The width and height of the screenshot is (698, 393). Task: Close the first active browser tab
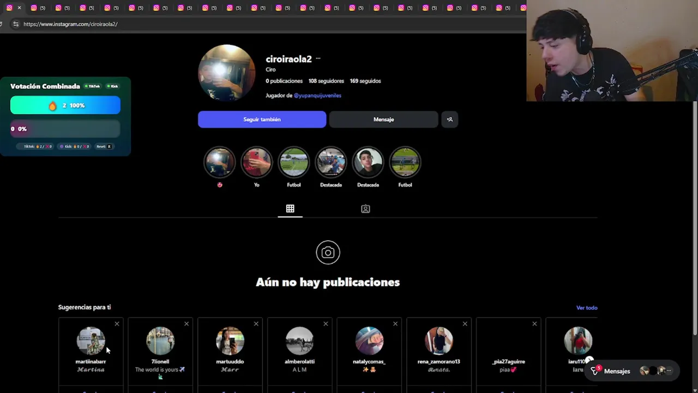pyautogui.click(x=19, y=8)
